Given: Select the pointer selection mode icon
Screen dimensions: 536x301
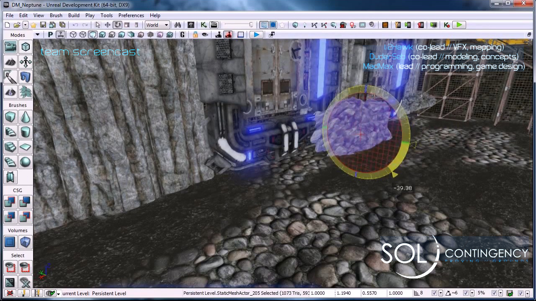Looking at the screenshot, I should (98, 25).
